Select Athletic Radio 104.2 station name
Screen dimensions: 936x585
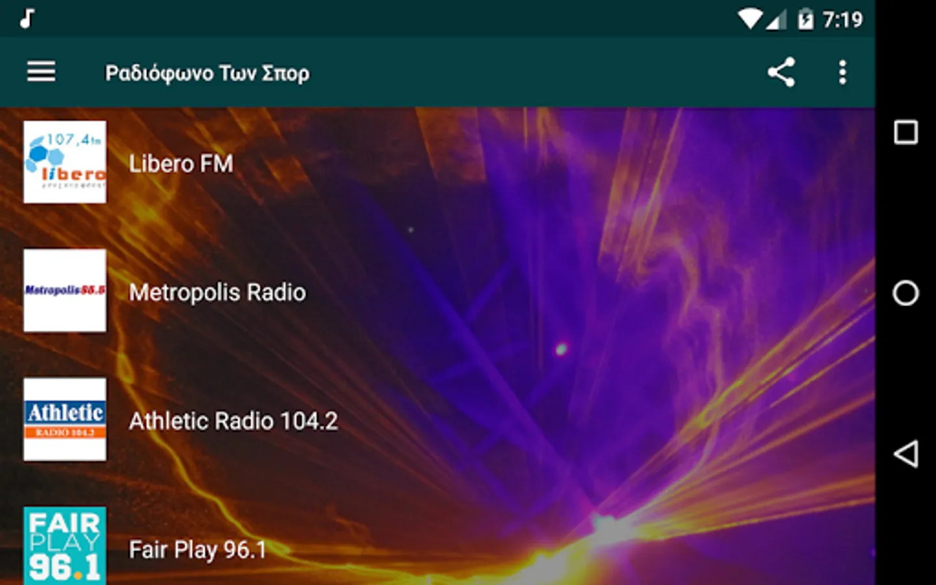(x=233, y=421)
